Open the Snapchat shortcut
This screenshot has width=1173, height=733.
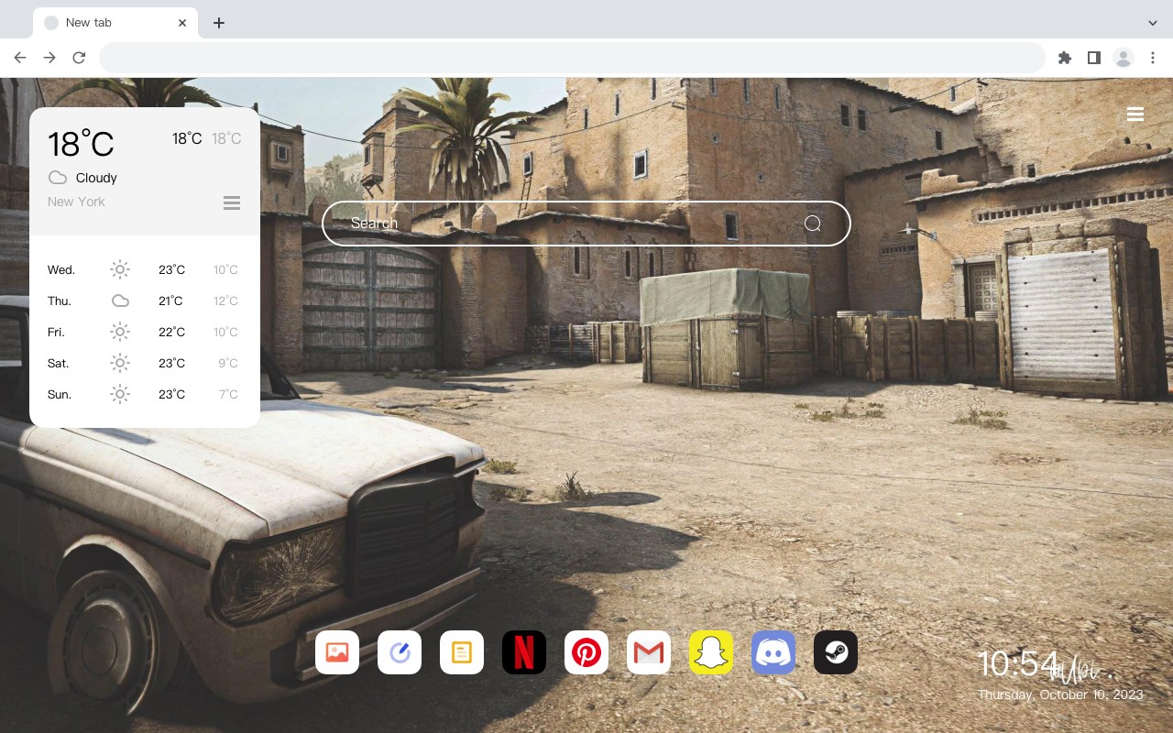(711, 652)
